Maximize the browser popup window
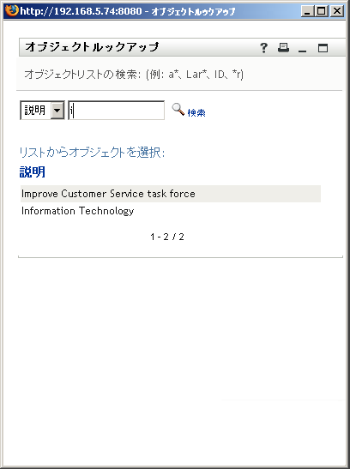This screenshot has width=350, height=469. click(322, 11)
